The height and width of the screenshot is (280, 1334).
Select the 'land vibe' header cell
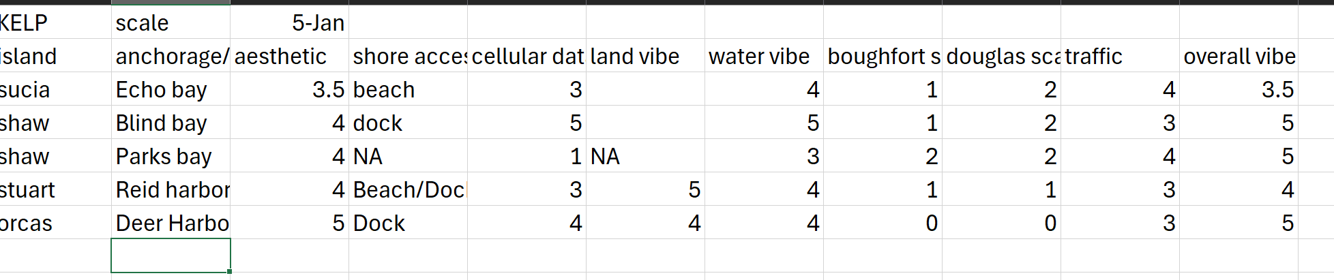tap(645, 56)
